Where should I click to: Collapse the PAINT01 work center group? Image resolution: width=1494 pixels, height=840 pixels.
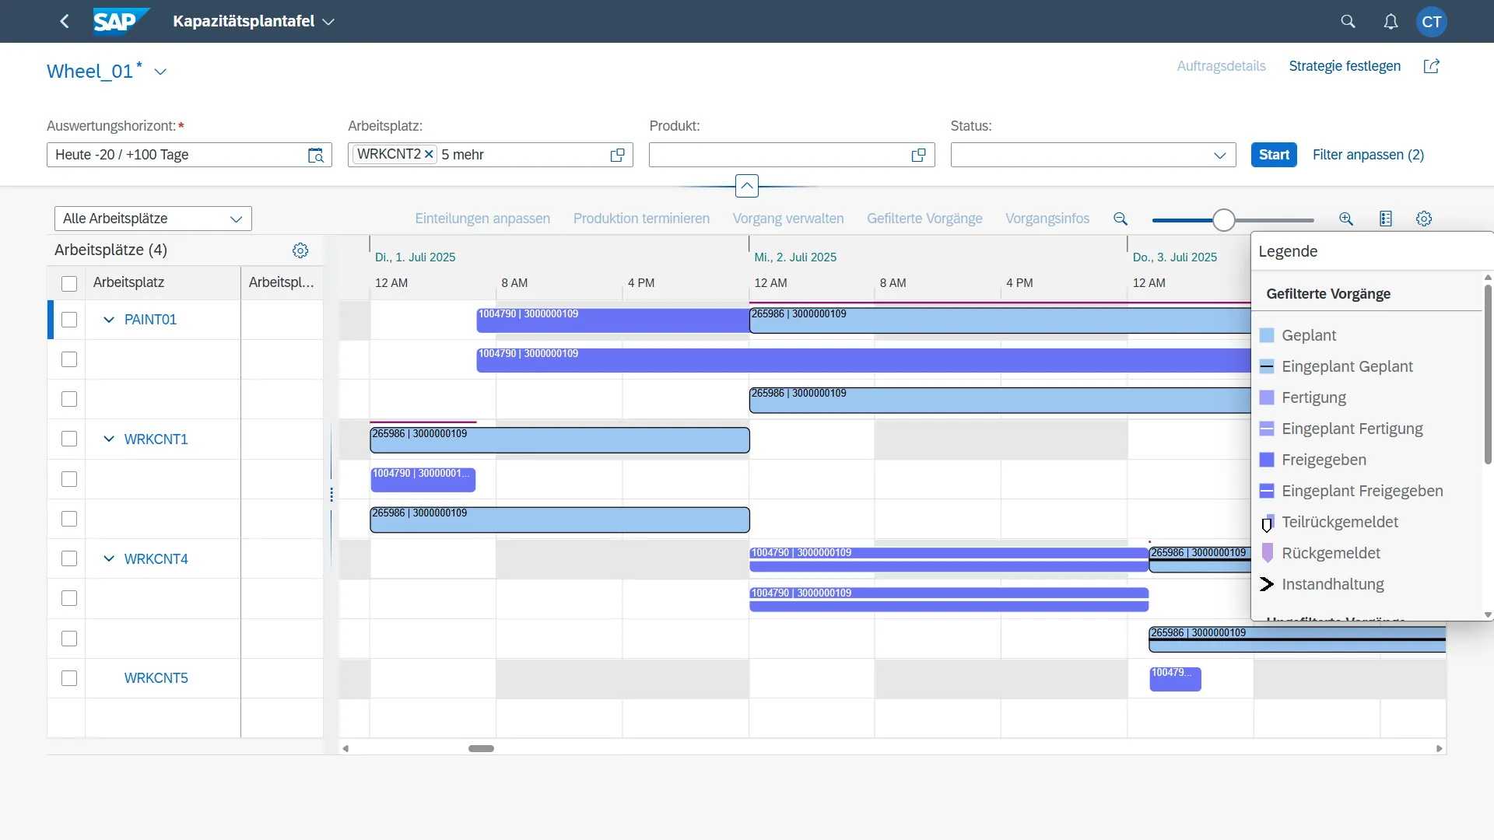[107, 320]
